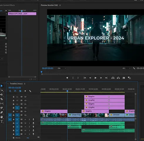Screen dimensions: 144x141
Task: Enable voice-over record on third audio track
Action: [34, 127]
